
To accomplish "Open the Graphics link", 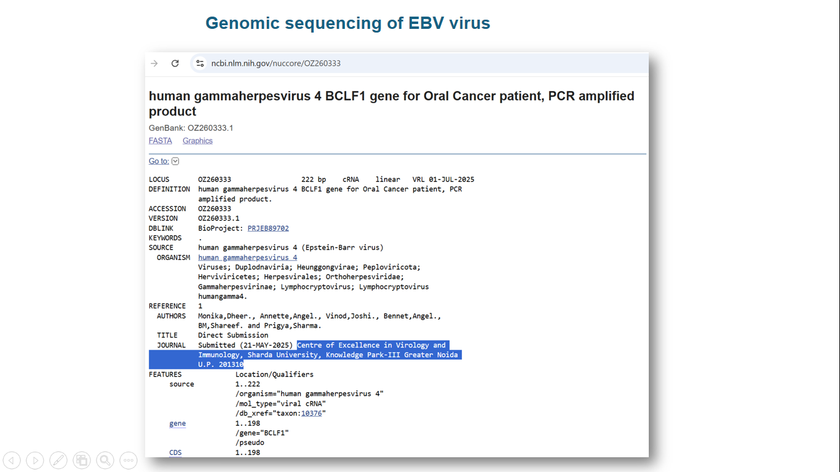I will point(197,141).
